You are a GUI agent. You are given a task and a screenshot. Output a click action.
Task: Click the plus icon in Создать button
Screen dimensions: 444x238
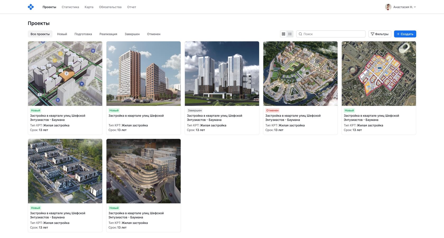point(398,34)
